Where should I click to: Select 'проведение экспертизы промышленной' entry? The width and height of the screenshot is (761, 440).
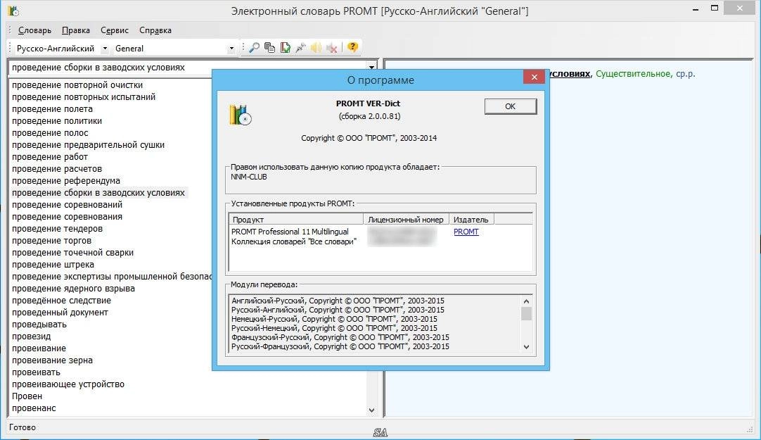point(112,277)
